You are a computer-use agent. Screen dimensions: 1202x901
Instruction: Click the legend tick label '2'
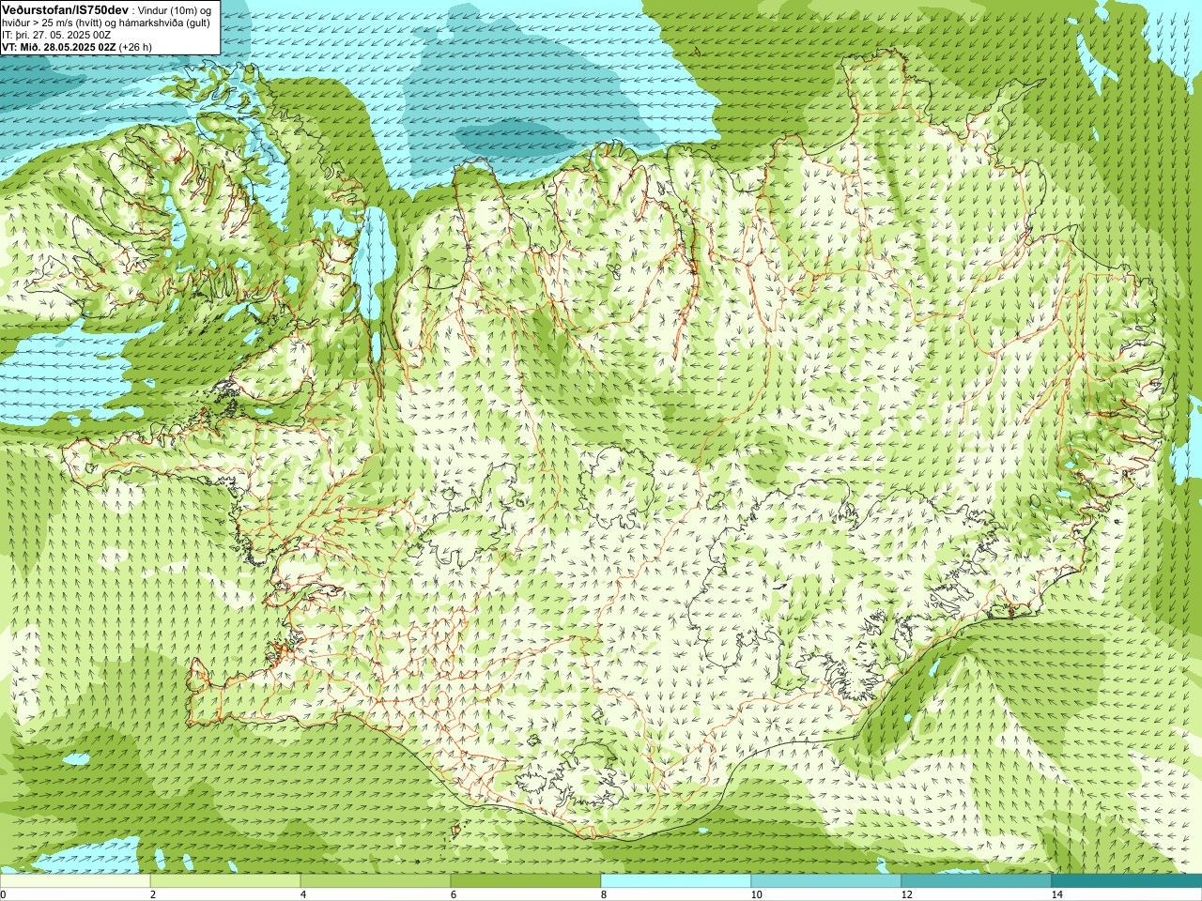(153, 894)
